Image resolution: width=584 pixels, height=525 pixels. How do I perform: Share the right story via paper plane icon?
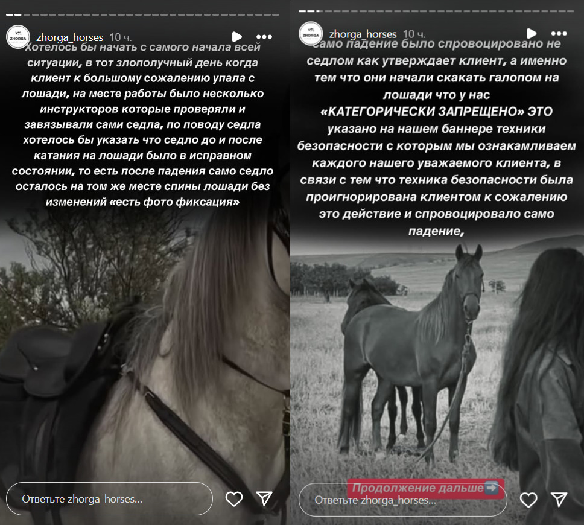(x=559, y=499)
